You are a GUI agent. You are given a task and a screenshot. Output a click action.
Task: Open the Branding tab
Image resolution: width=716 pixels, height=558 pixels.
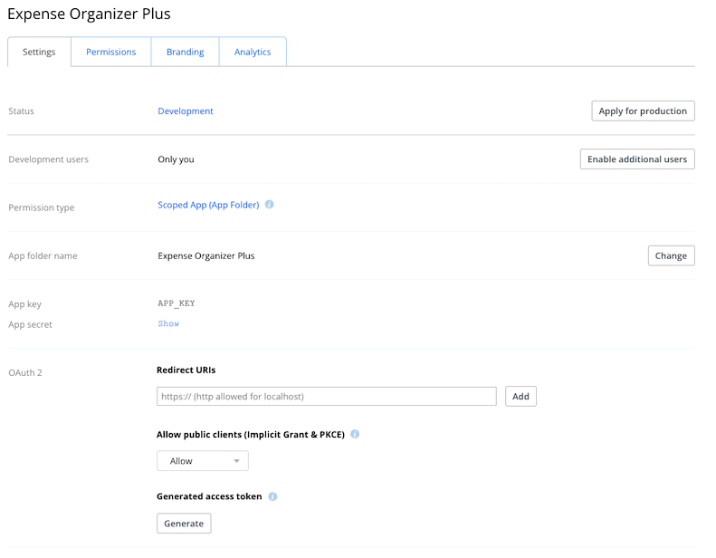[x=185, y=52]
